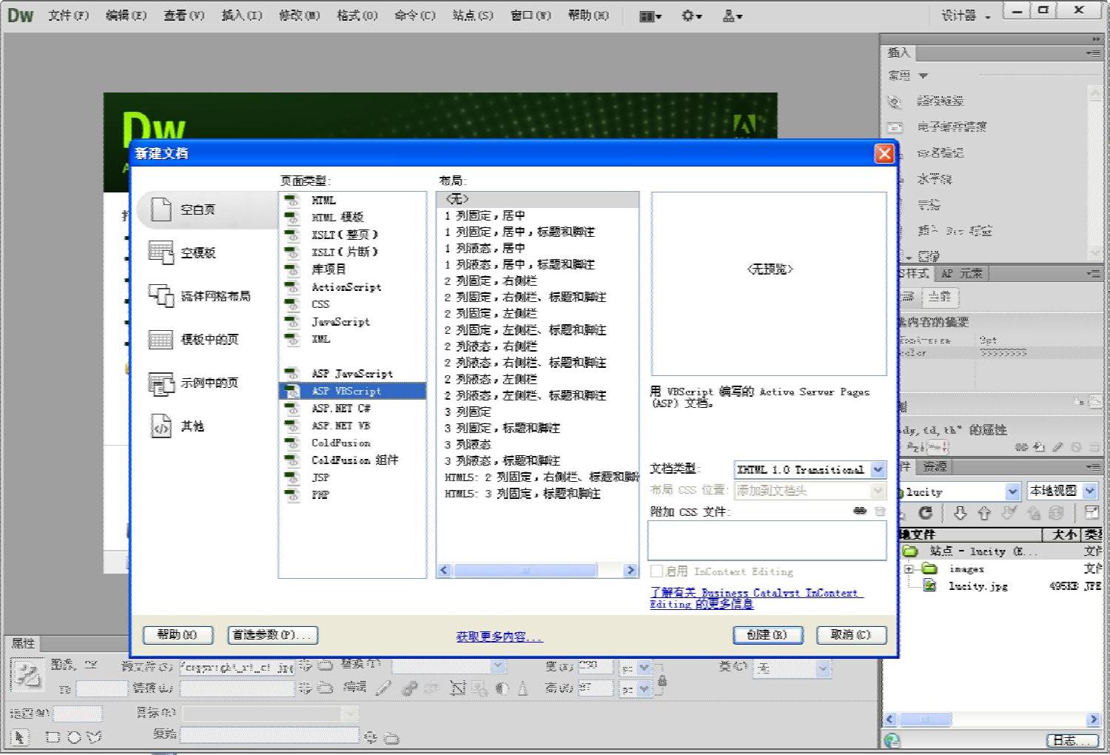Screen dimensions: 1110x755
Task: Open the 获取更多内容... link
Action: tap(499, 636)
